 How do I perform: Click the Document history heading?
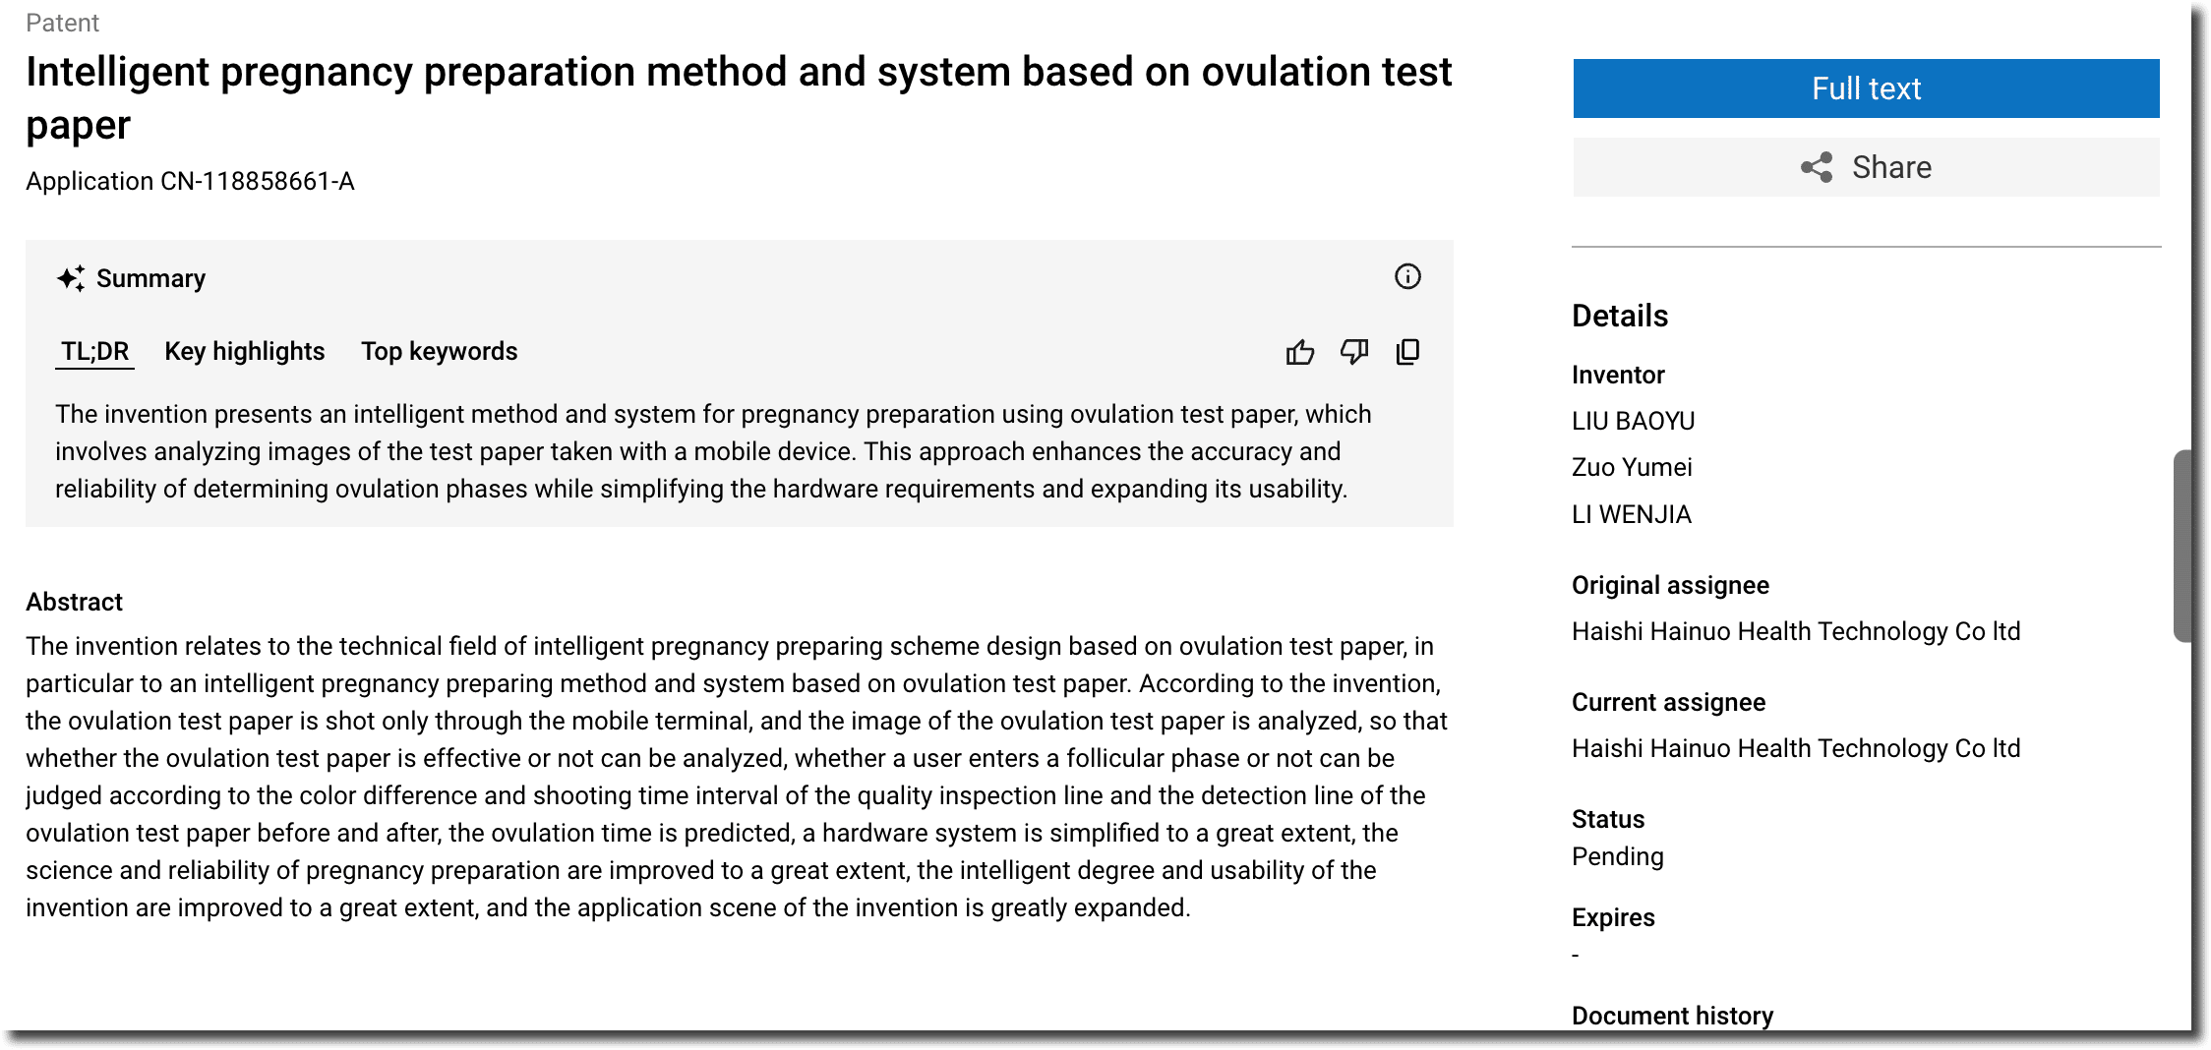1672,1016
